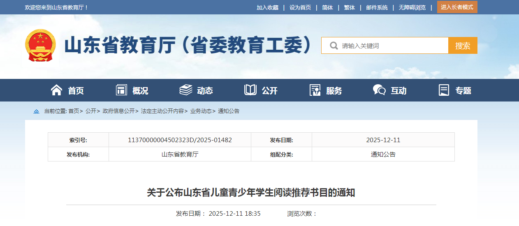Screen dimensions: 519x226
Task: Switch to 繁体 traditional Chinese
Action: pyautogui.click(x=349, y=7)
